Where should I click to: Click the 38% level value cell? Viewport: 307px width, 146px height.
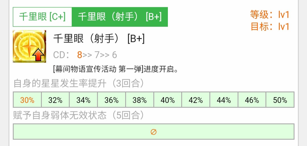139,100
